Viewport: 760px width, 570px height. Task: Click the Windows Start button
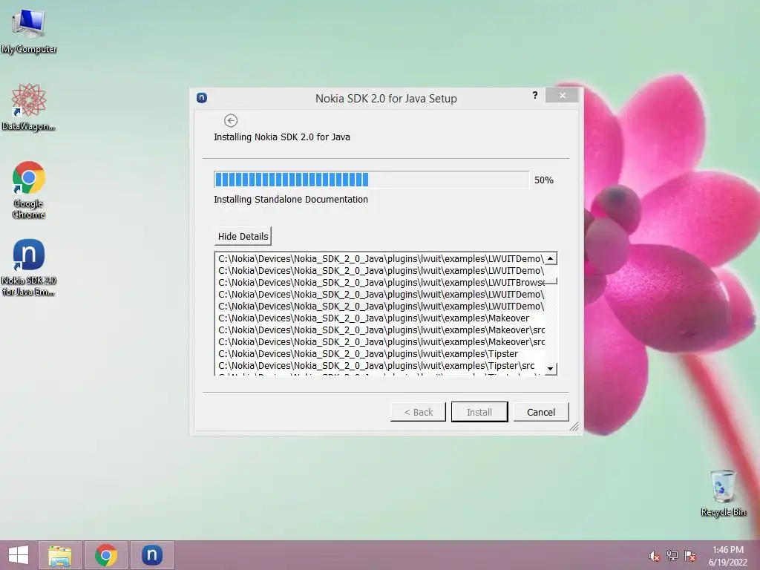tap(19, 555)
